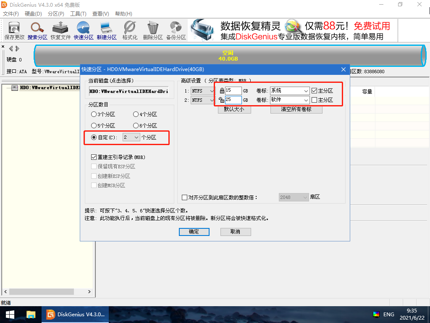430x323 pixels.
Task: Click the next disk right arrow
Action: click(x=18, y=49)
